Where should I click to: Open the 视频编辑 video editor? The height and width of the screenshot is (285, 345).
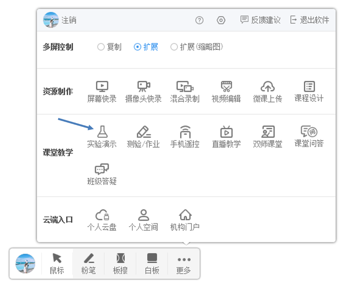click(x=226, y=87)
